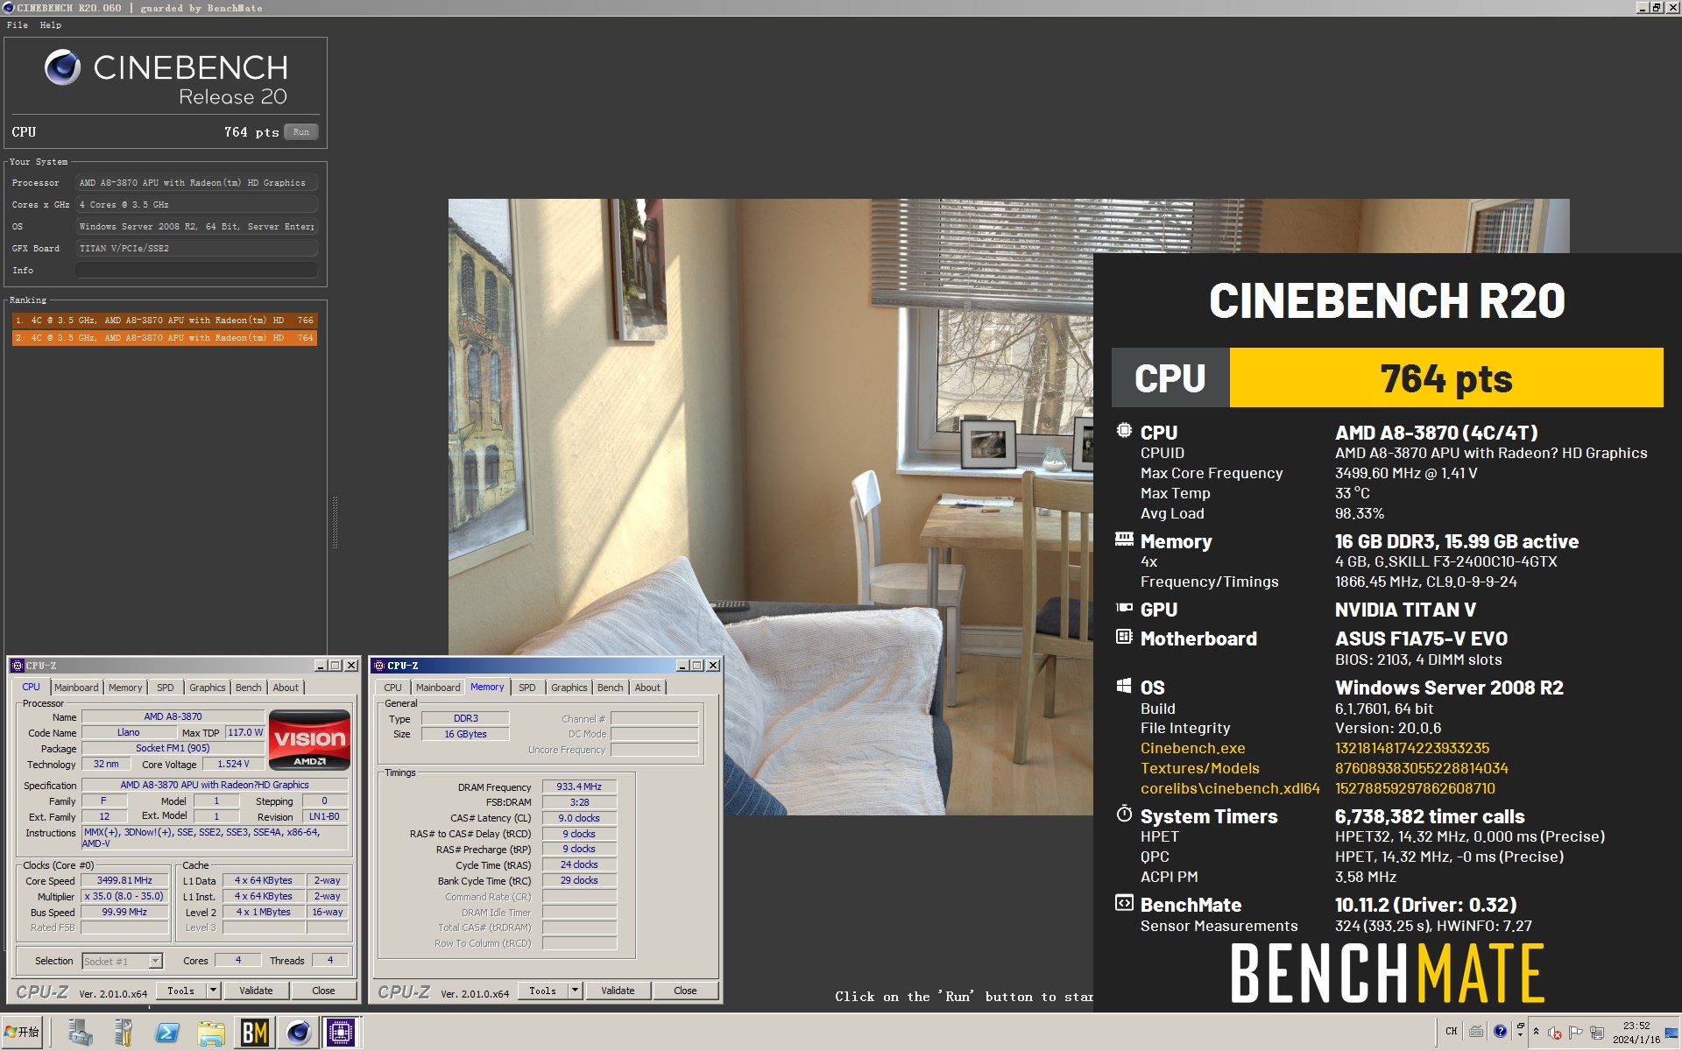Click CPU-Z title bar icon in left window
1682x1051 pixels.
17,666
